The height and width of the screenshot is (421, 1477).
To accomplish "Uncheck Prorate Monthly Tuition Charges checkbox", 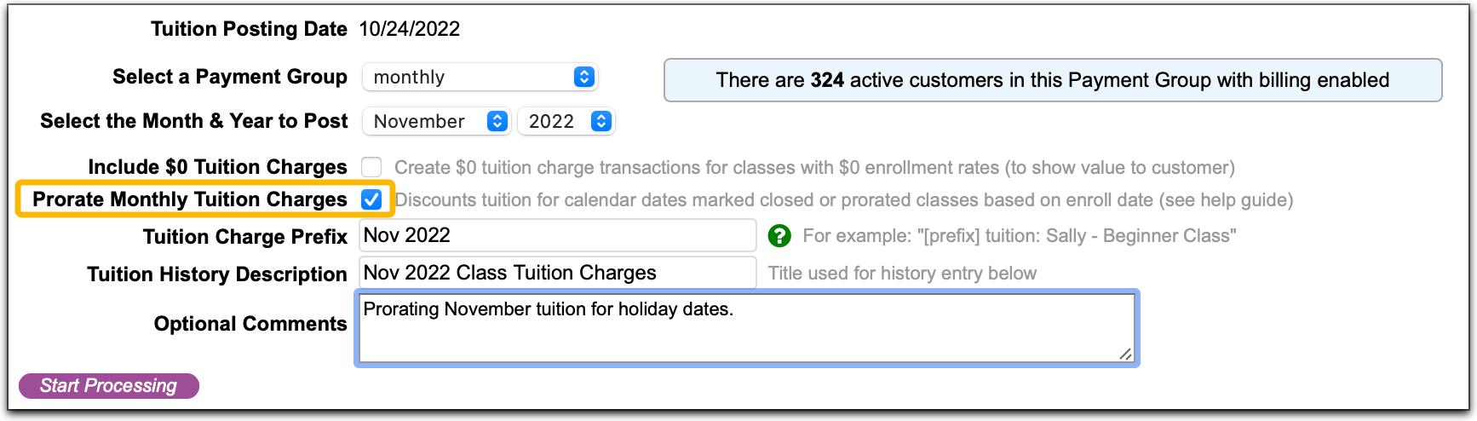I will 371,199.
